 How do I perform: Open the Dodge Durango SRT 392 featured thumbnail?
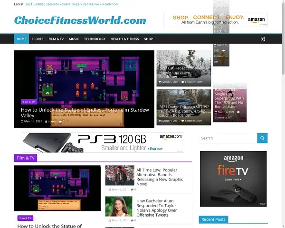183,106
